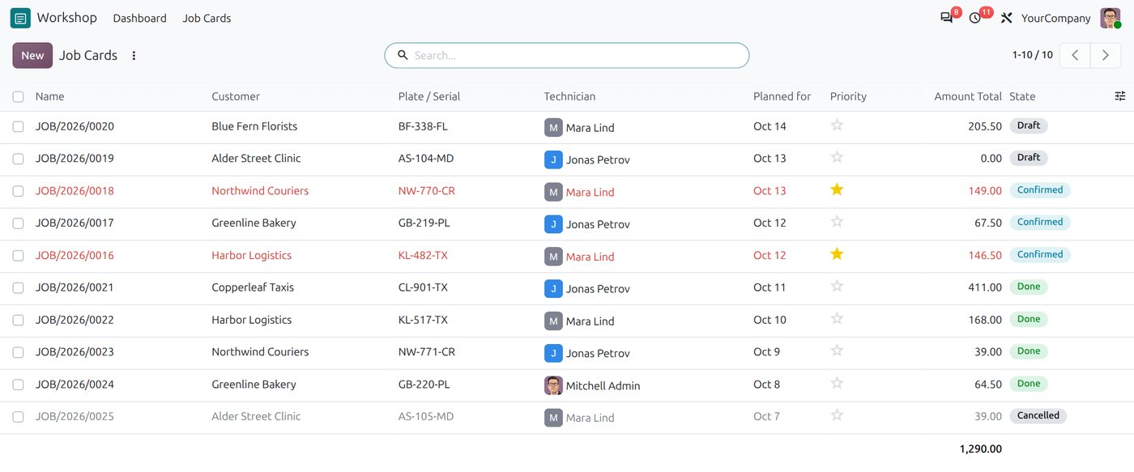Select the JOB/2026/0017 row checkbox
1134x472 pixels.
[x=18, y=223]
